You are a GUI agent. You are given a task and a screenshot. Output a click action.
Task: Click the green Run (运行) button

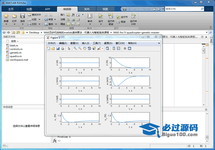101,16
